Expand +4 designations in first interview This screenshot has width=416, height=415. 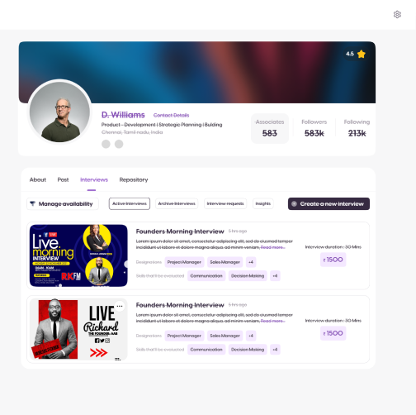coord(251,262)
